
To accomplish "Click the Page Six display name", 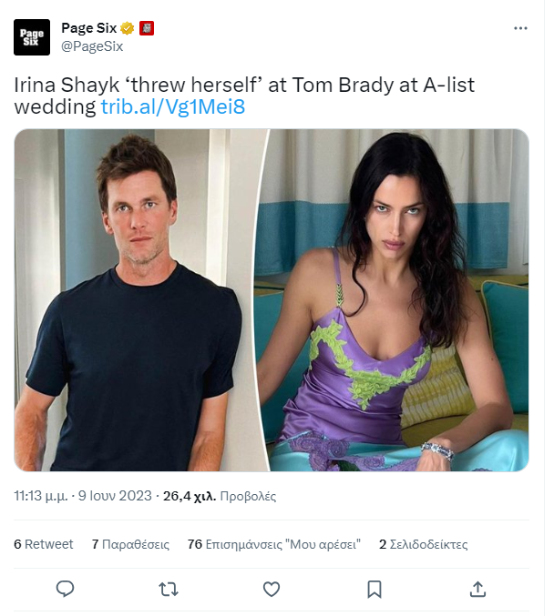I will coord(89,28).
